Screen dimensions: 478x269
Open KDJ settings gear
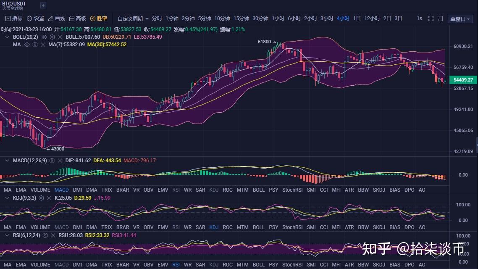(41, 198)
